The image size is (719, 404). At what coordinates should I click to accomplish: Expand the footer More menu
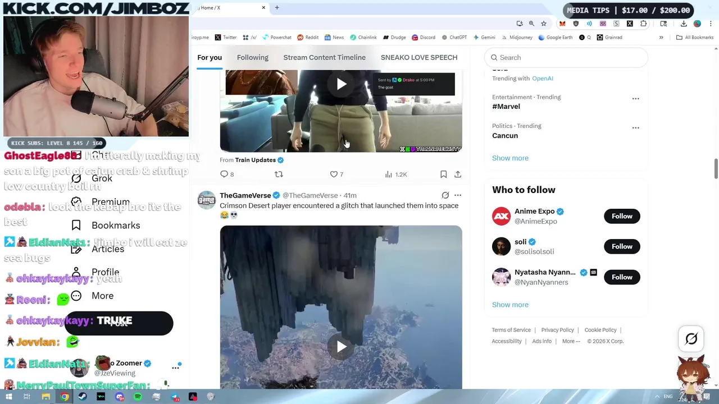pyautogui.click(x=571, y=341)
